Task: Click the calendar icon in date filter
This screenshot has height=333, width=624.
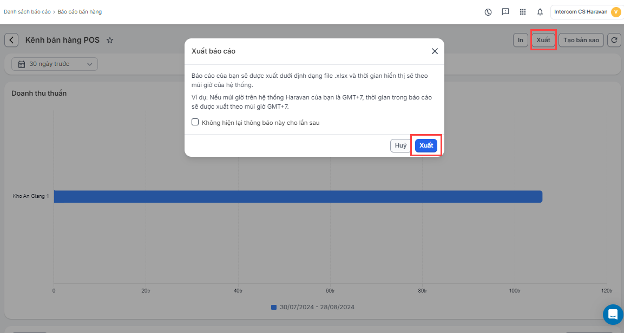Action: coord(22,64)
